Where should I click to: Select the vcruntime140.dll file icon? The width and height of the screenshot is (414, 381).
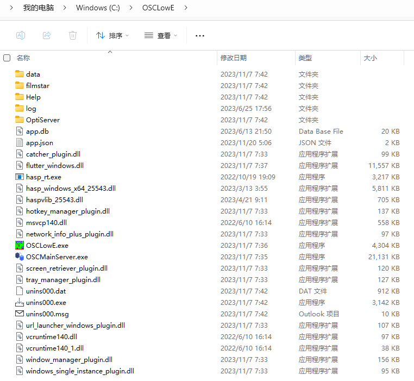tap(20, 336)
